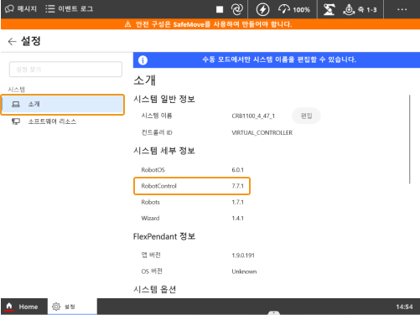This screenshot has width=420, height=315.
Task: Click the Robots row label
Action: point(150,202)
